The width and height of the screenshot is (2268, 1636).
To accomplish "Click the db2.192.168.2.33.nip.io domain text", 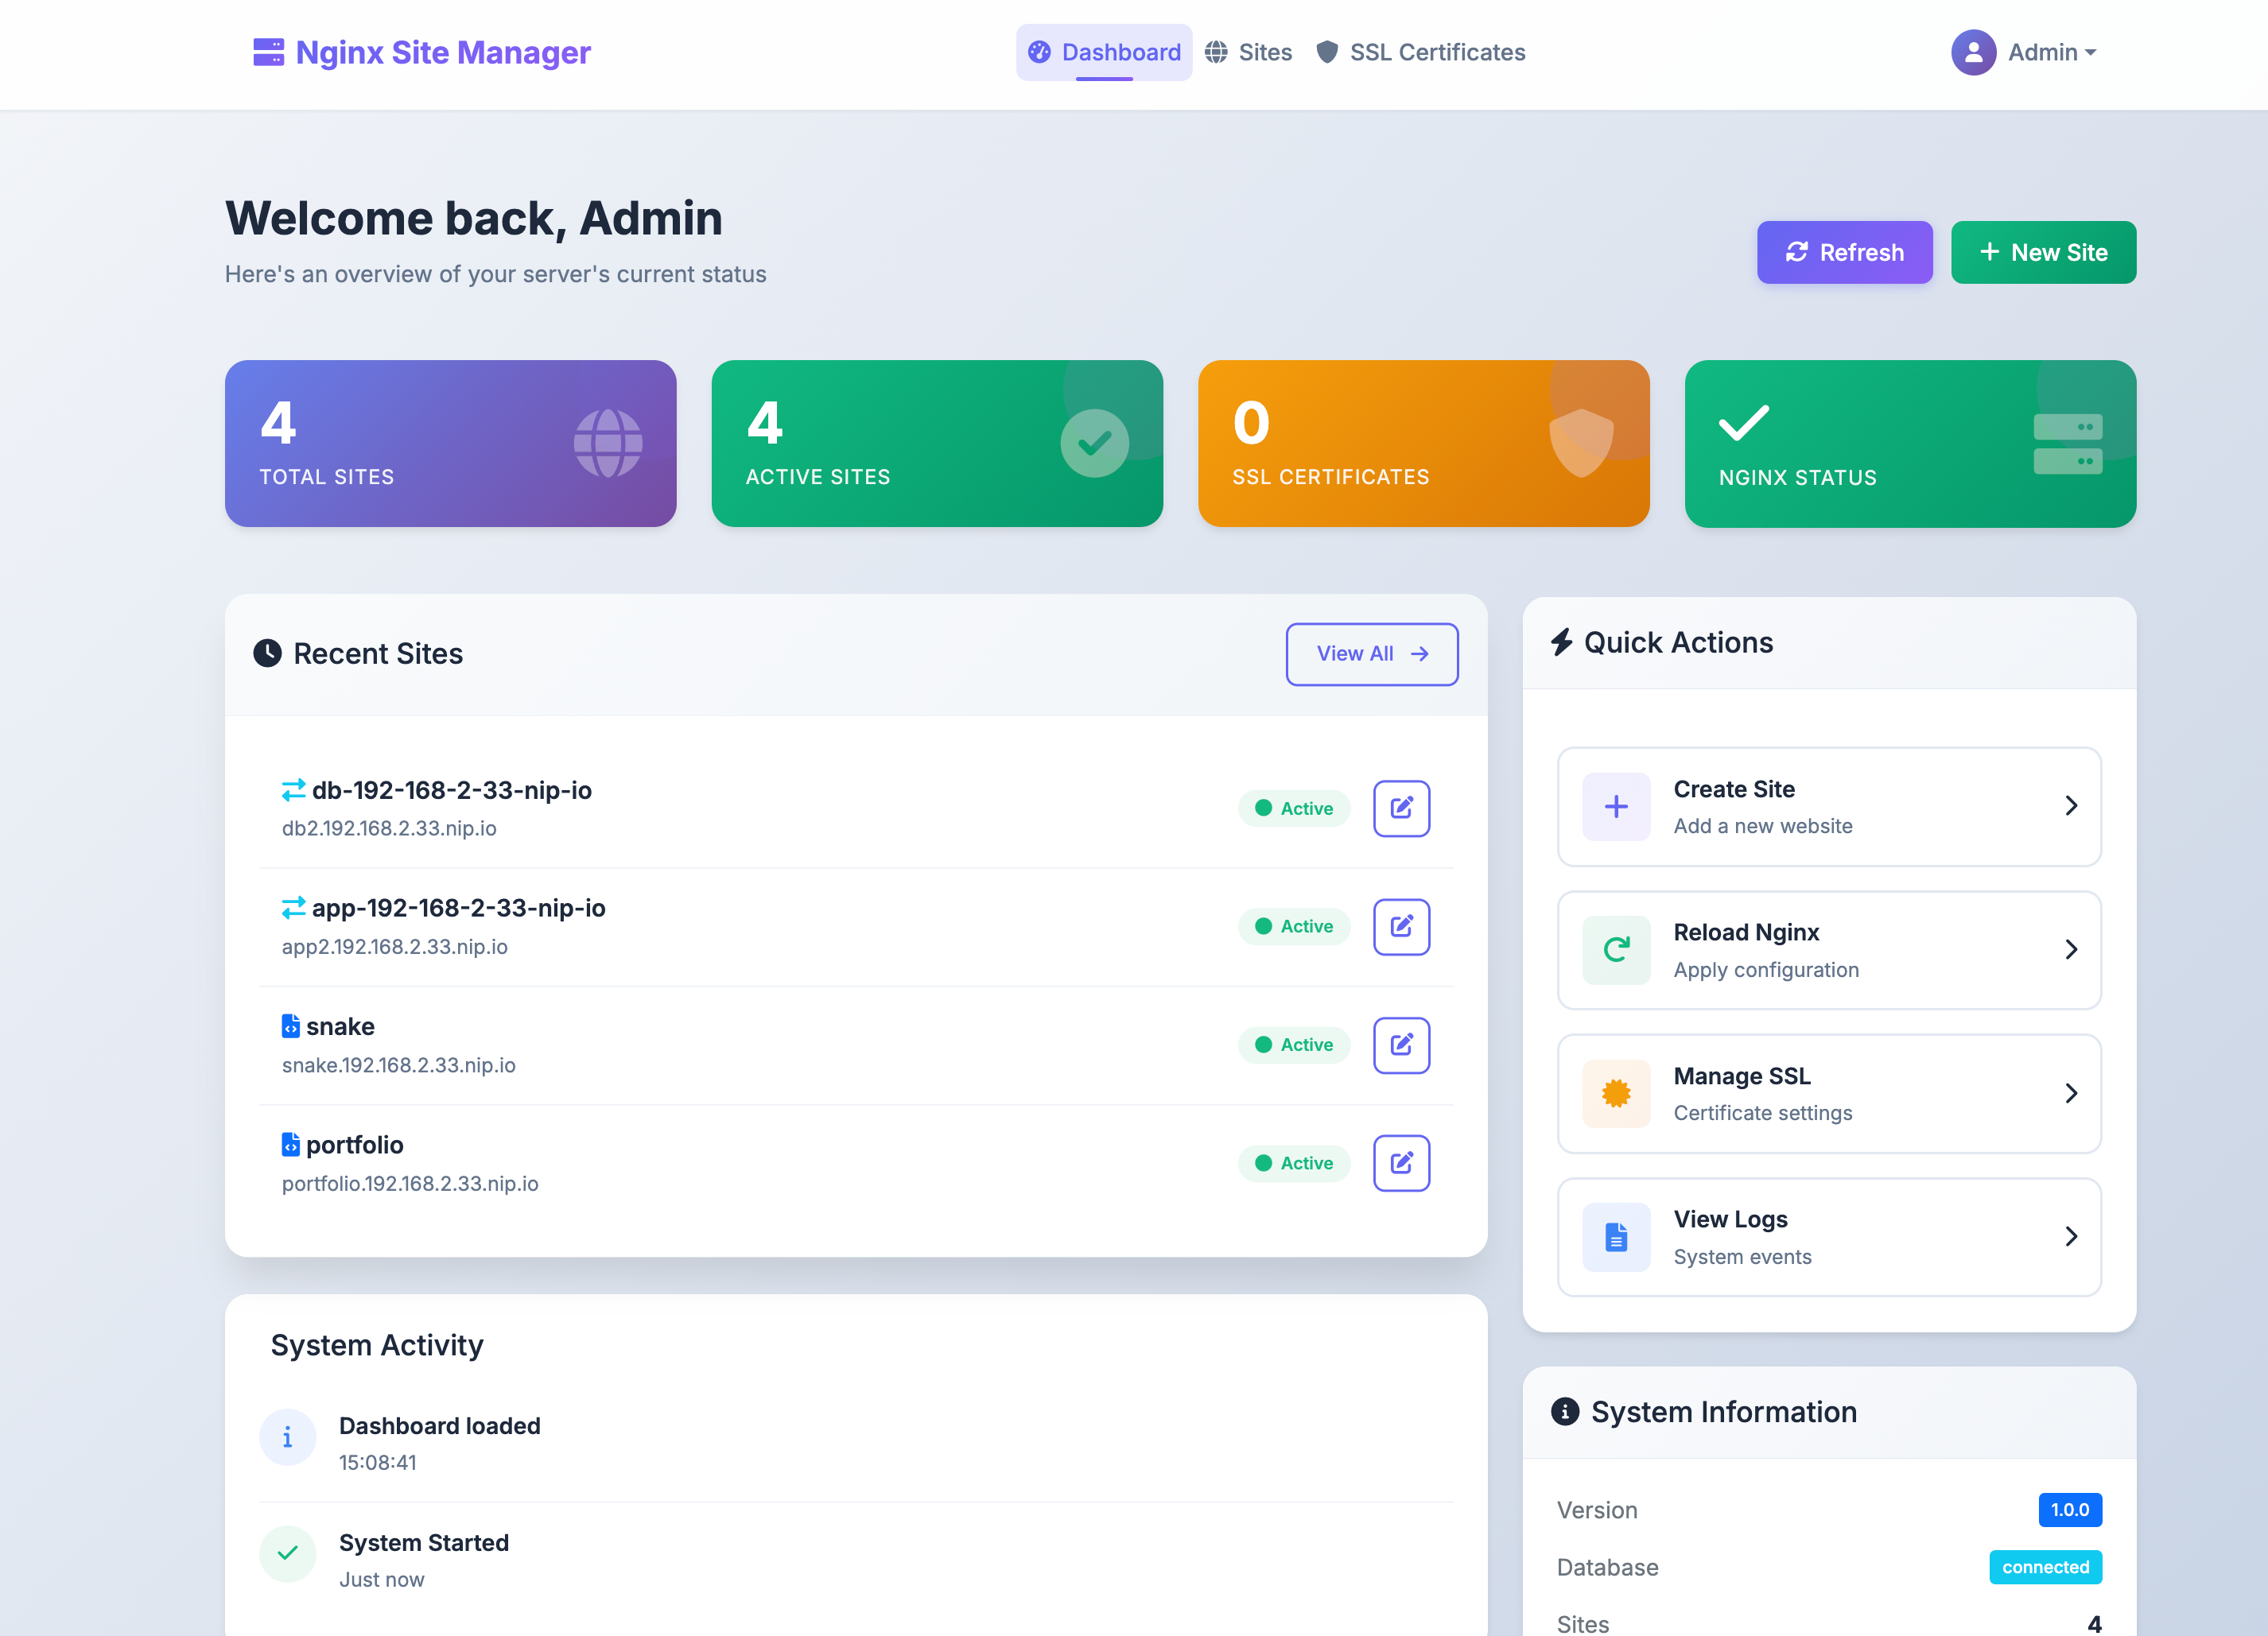I will [x=389, y=828].
